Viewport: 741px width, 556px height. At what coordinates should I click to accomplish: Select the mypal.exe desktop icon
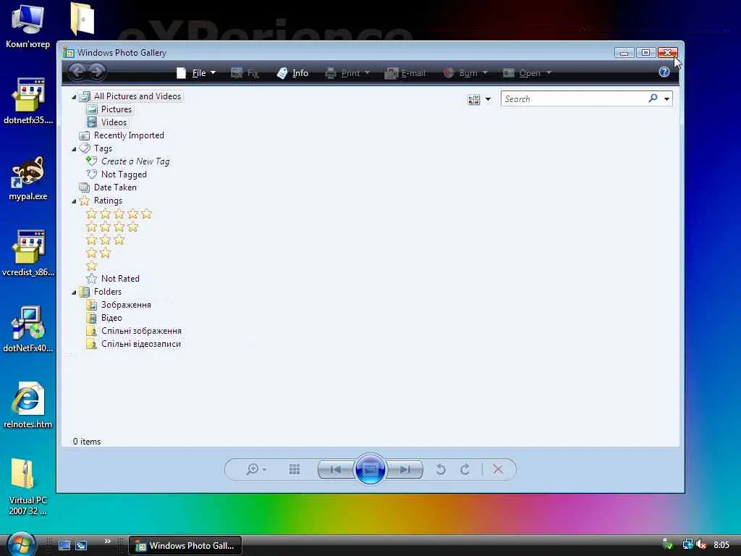[28, 178]
